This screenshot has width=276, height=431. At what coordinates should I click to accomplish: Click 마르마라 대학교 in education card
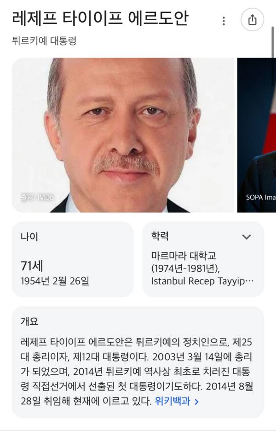(184, 256)
